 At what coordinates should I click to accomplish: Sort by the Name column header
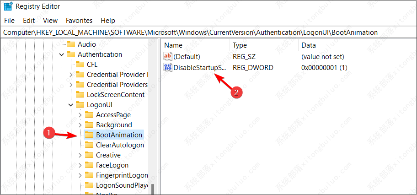173,45
